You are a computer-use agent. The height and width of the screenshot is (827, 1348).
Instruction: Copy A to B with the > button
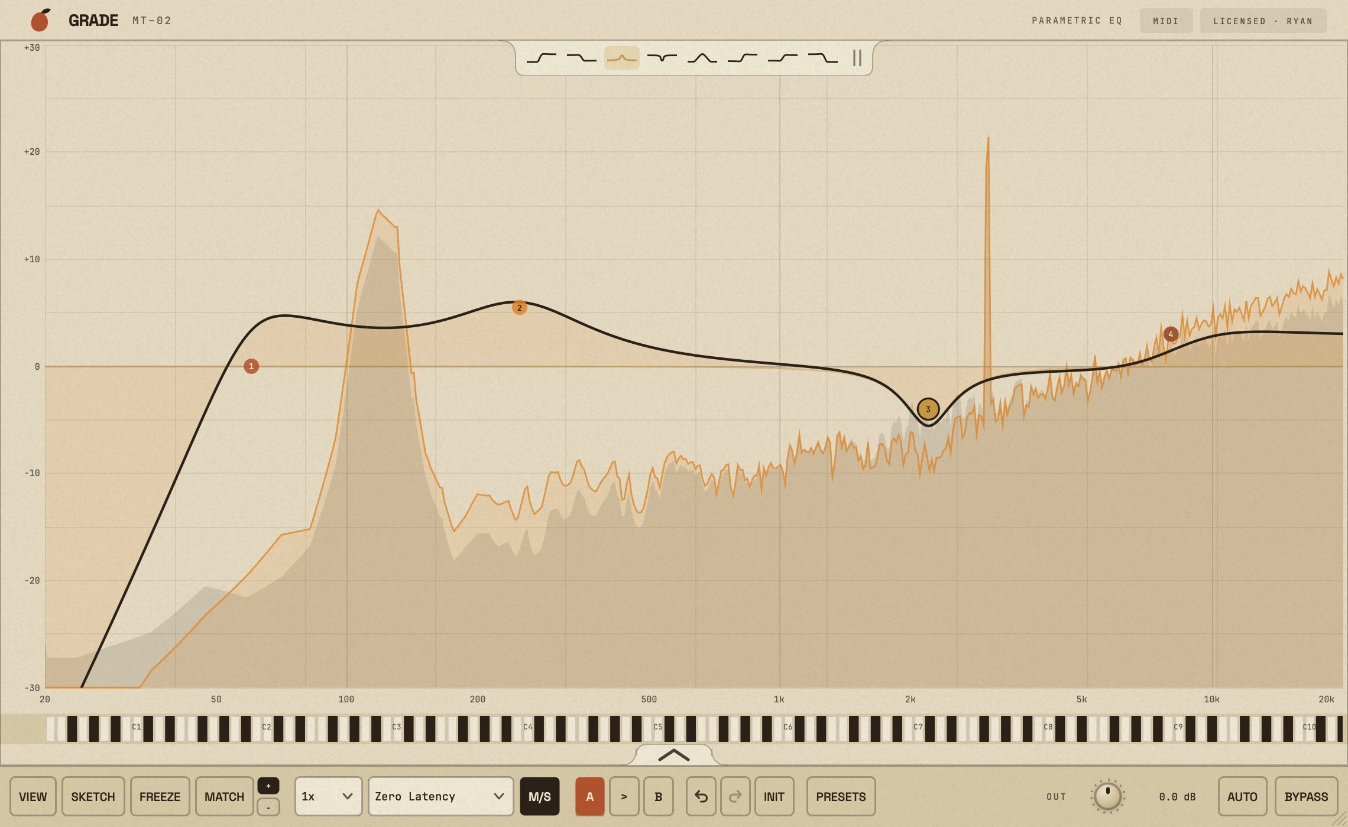click(624, 796)
